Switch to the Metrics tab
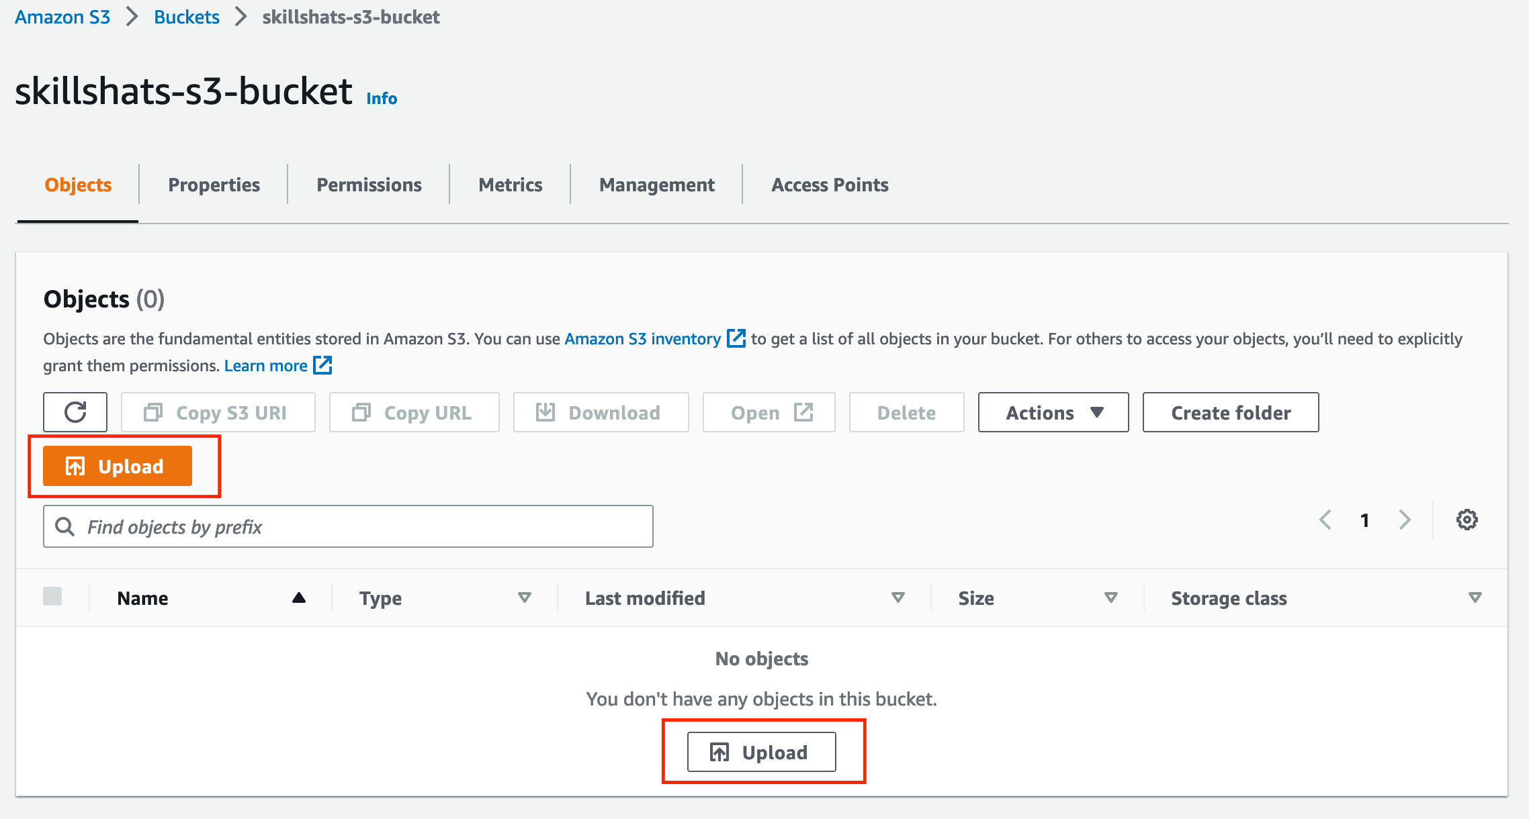This screenshot has width=1529, height=819. pos(510,185)
